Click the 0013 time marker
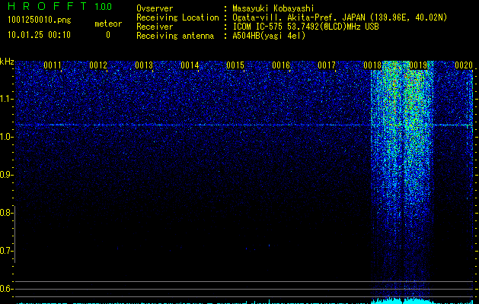 click(144, 65)
